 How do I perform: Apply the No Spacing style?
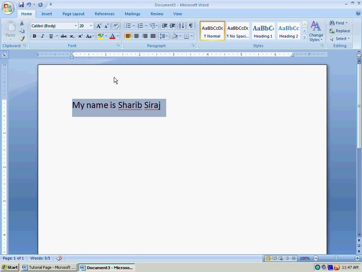pos(238,31)
